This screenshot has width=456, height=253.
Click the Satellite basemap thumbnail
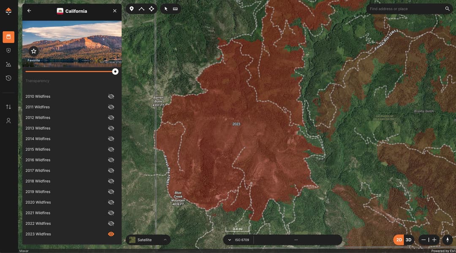pos(132,240)
